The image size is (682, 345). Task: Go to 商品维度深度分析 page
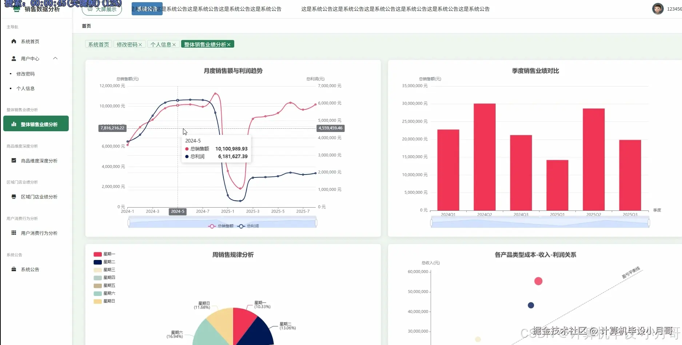pyautogui.click(x=39, y=161)
